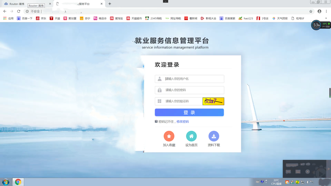Open the 天气预报 bookmark
Viewport: 331px width, 186px height.
pyautogui.click(x=280, y=18)
